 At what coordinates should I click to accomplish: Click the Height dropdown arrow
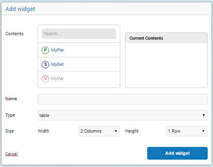click(x=203, y=131)
